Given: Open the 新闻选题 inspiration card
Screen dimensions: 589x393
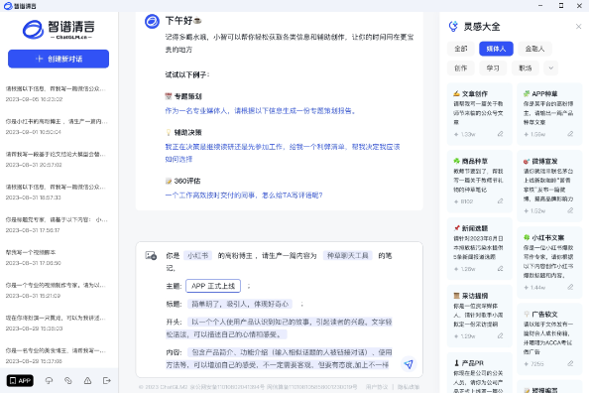Looking at the screenshot, I should coord(479,248).
